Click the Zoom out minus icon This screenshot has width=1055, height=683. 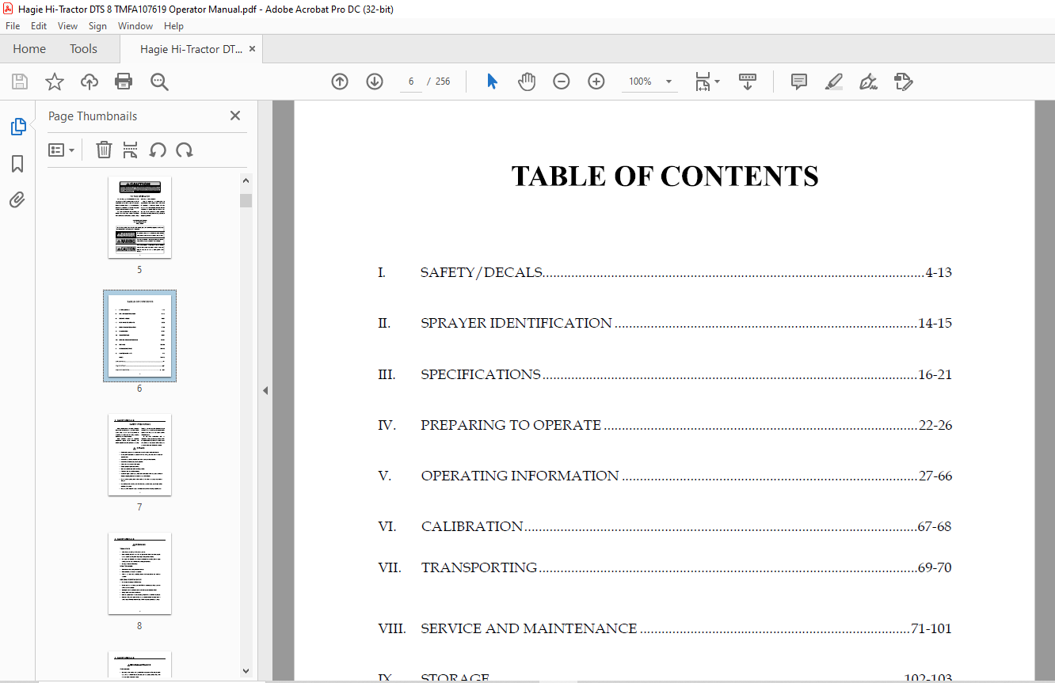pyautogui.click(x=562, y=82)
